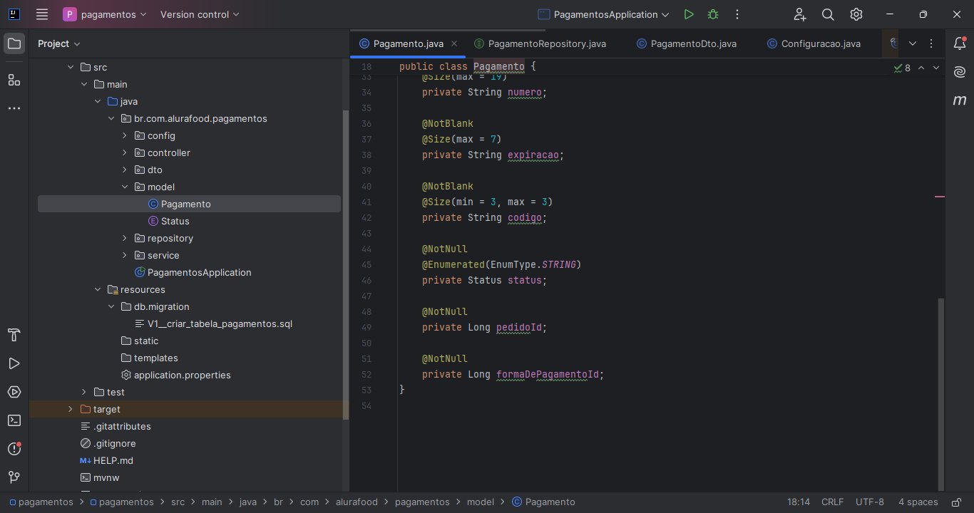Viewport: 974px width, 513px height.
Task: Click the 18:14 line column indicator
Action: pos(799,502)
